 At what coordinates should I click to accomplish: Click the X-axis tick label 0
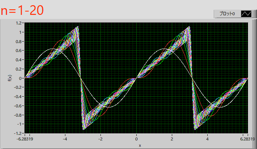pos(137,139)
